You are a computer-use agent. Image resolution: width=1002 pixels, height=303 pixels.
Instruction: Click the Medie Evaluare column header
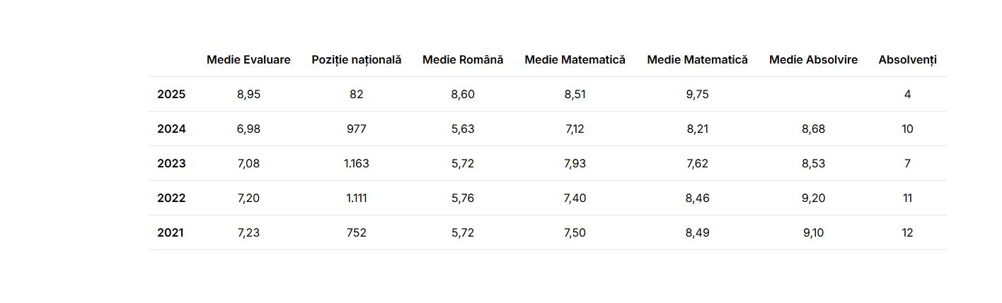tap(248, 60)
